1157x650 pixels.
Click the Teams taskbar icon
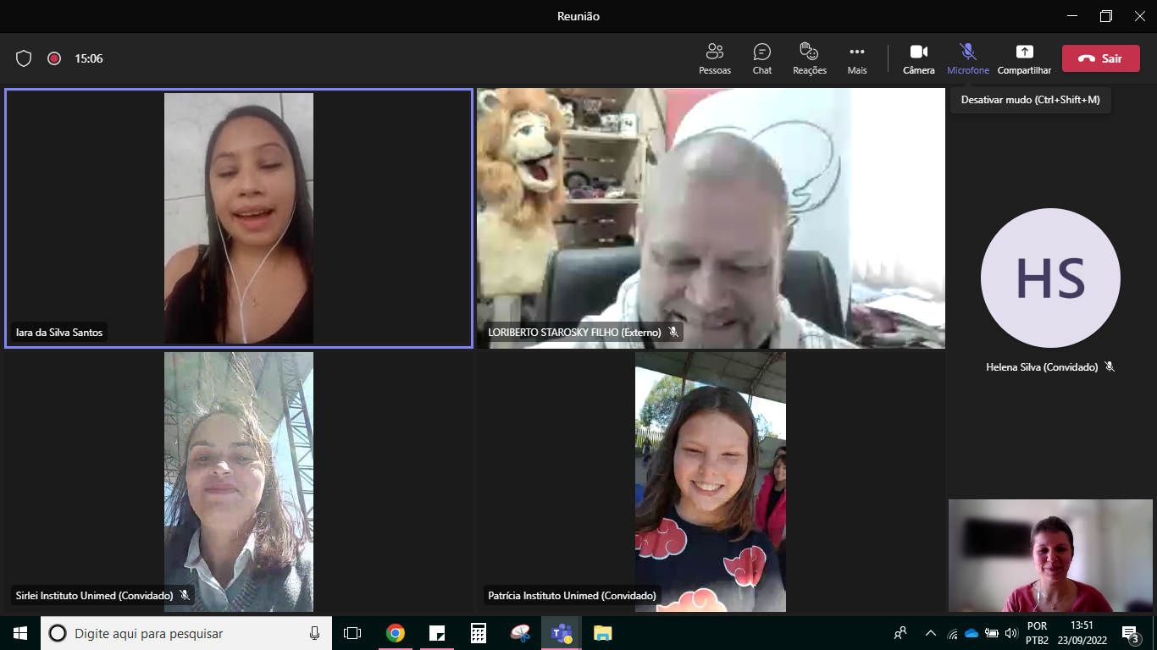[x=562, y=633]
